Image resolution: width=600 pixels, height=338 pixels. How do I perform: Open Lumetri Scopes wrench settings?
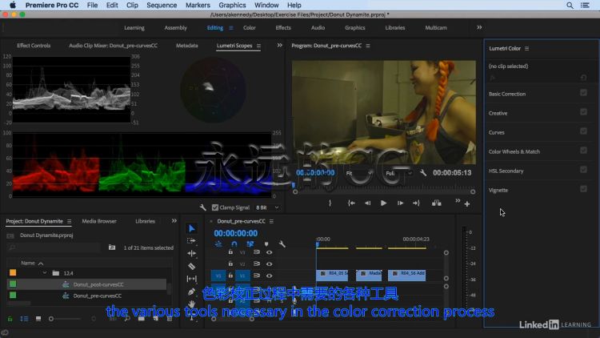coord(203,207)
